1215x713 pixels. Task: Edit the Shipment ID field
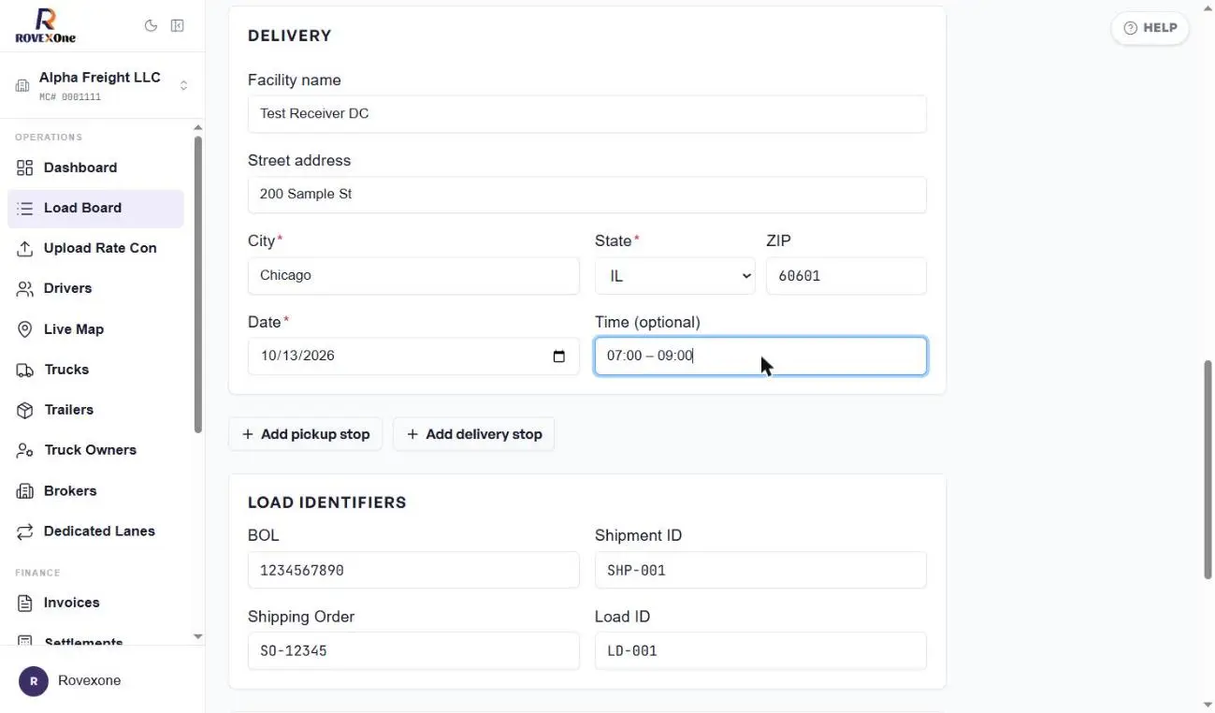tap(760, 571)
